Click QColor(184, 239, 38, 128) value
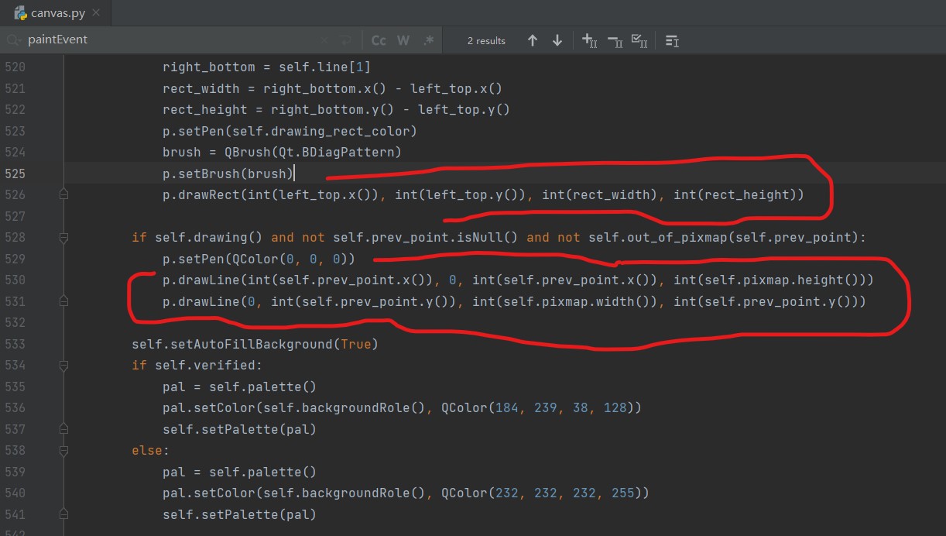The image size is (946, 536). click(537, 407)
